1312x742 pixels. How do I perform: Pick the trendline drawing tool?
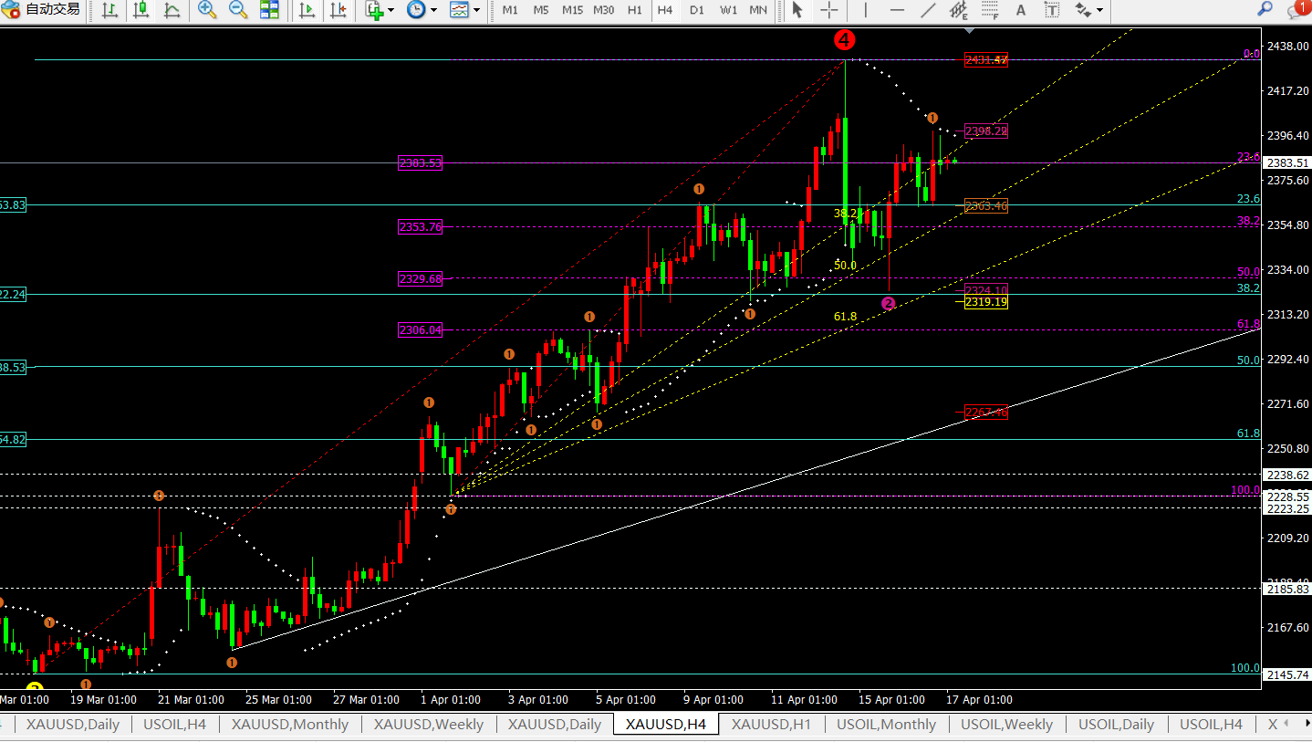(928, 10)
